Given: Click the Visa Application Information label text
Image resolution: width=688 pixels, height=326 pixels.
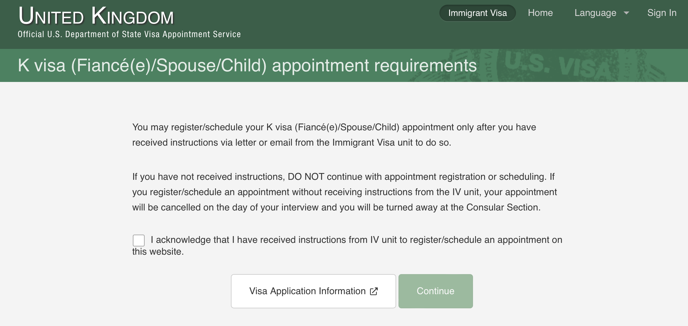Looking at the screenshot, I should [307, 291].
